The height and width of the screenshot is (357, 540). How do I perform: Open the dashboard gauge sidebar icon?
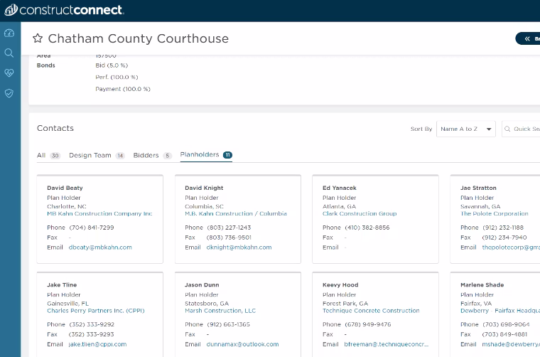coord(9,33)
